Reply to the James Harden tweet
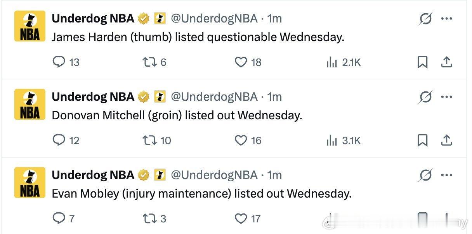Image resolution: width=472 pixels, height=234 pixels. 59,62
